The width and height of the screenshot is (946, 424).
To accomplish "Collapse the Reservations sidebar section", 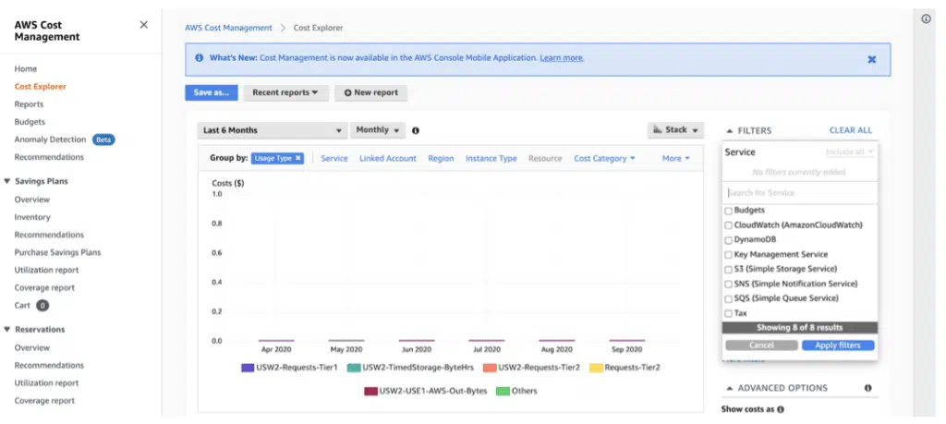I will point(7,329).
